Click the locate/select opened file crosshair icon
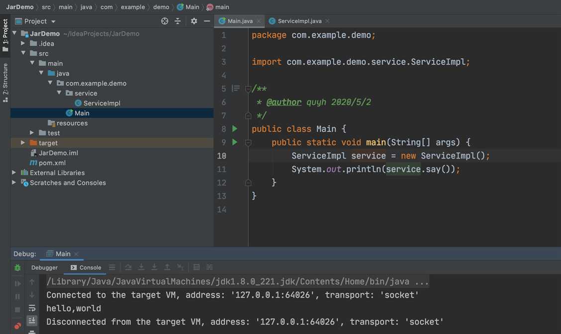The width and height of the screenshot is (561, 334). pos(165,21)
